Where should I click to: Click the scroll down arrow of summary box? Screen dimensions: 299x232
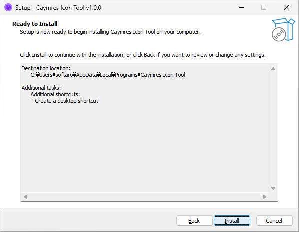[x=273, y=188]
